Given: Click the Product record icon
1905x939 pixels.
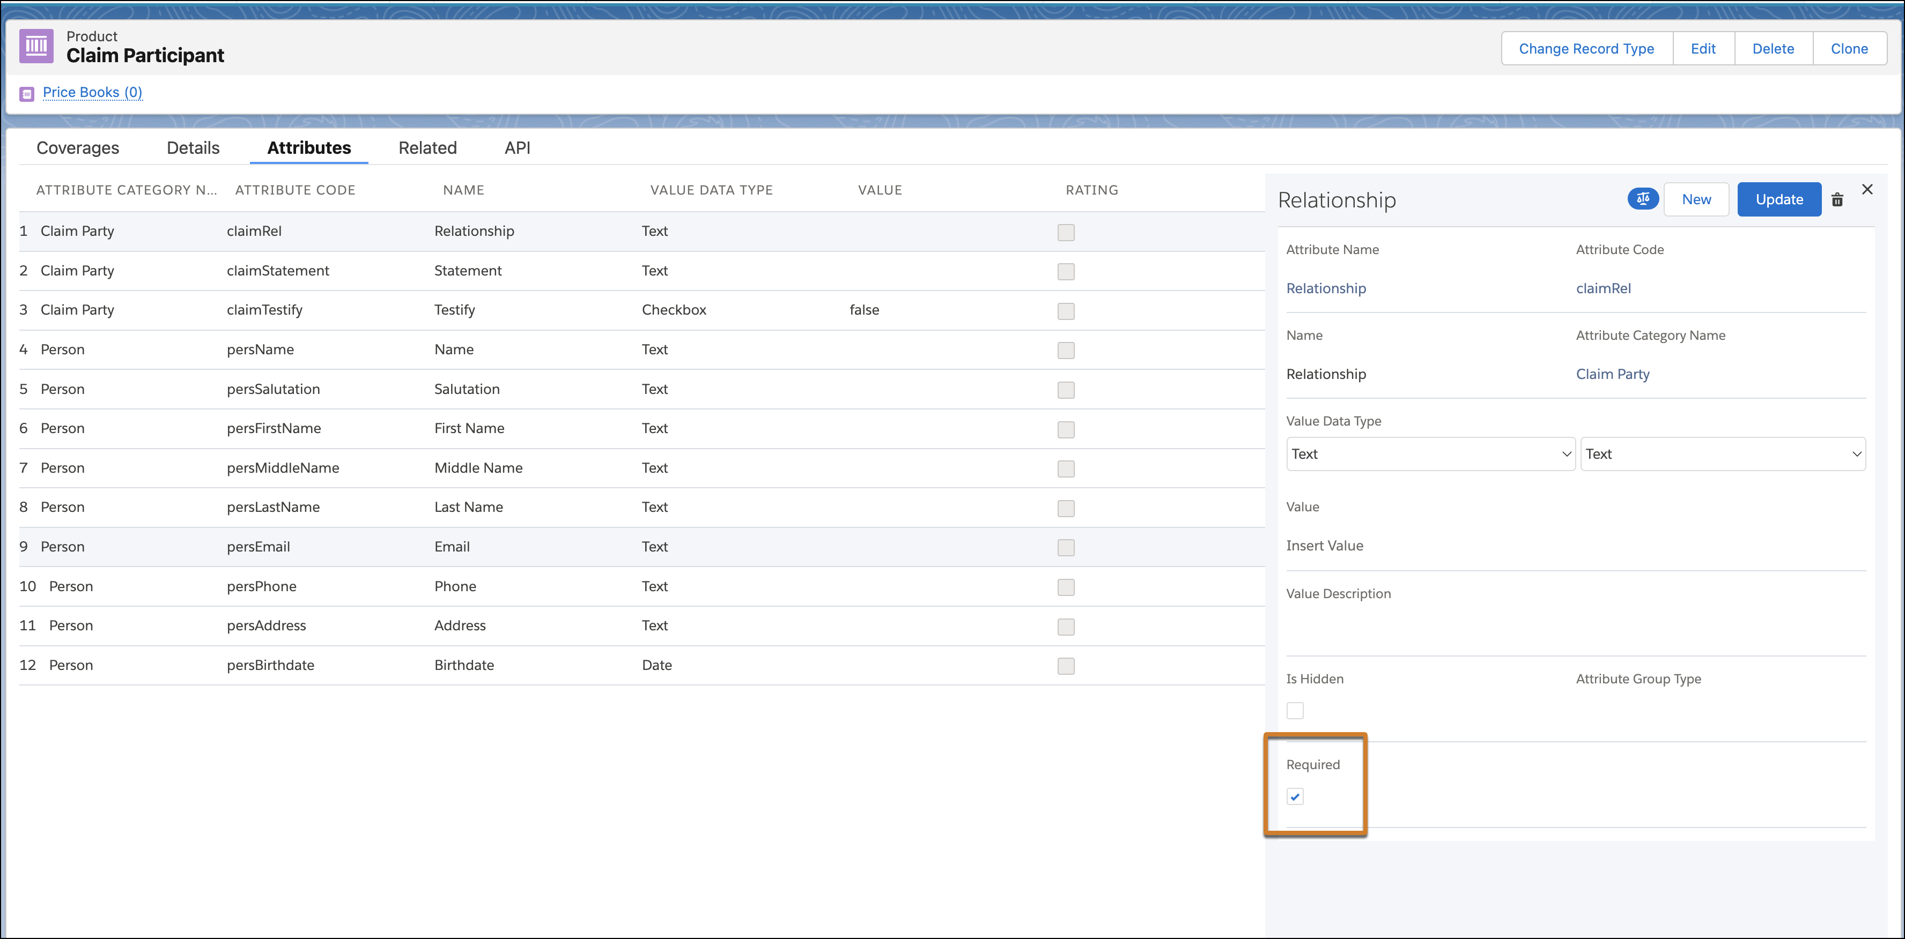Looking at the screenshot, I should (x=36, y=46).
